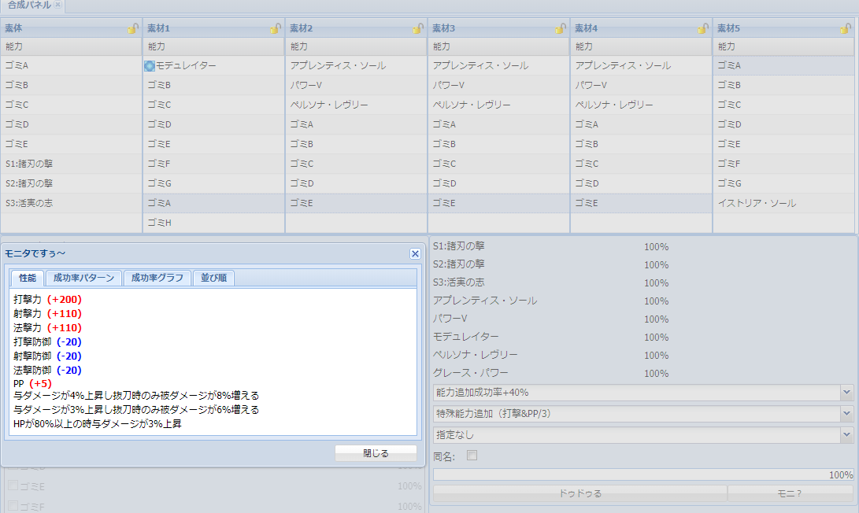Toggle the 同名 checkbox
The width and height of the screenshot is (859, 513).
pos(472,455)
